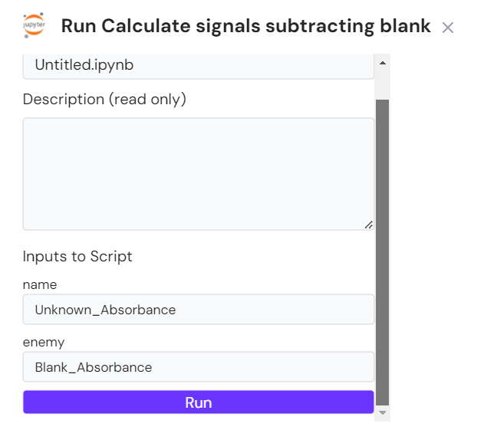Image resolution: width=484 pixels, height=430 pixels.
Task: Click the scrollbar up arrow
Action: (x=382, y=61)
